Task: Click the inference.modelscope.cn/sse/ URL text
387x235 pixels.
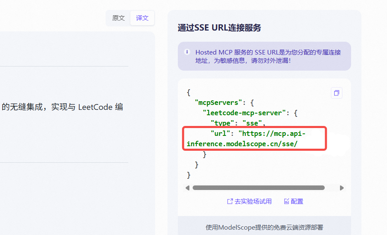Action: [242, 144]
